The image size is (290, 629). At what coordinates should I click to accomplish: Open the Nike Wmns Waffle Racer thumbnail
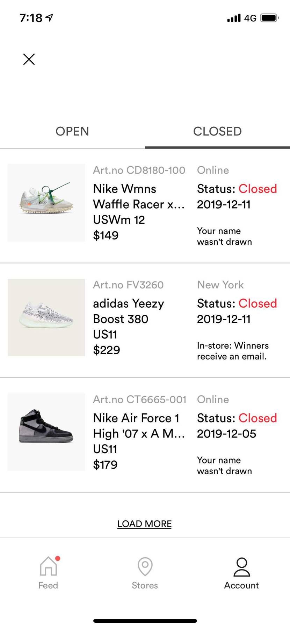46,203
